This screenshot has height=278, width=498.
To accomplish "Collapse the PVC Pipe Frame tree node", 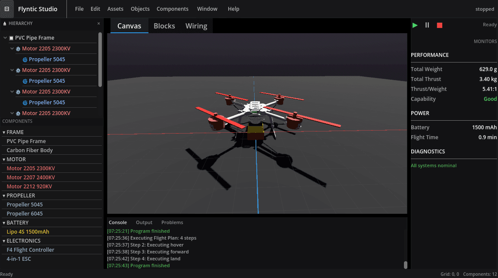I will tap(5, 38).
